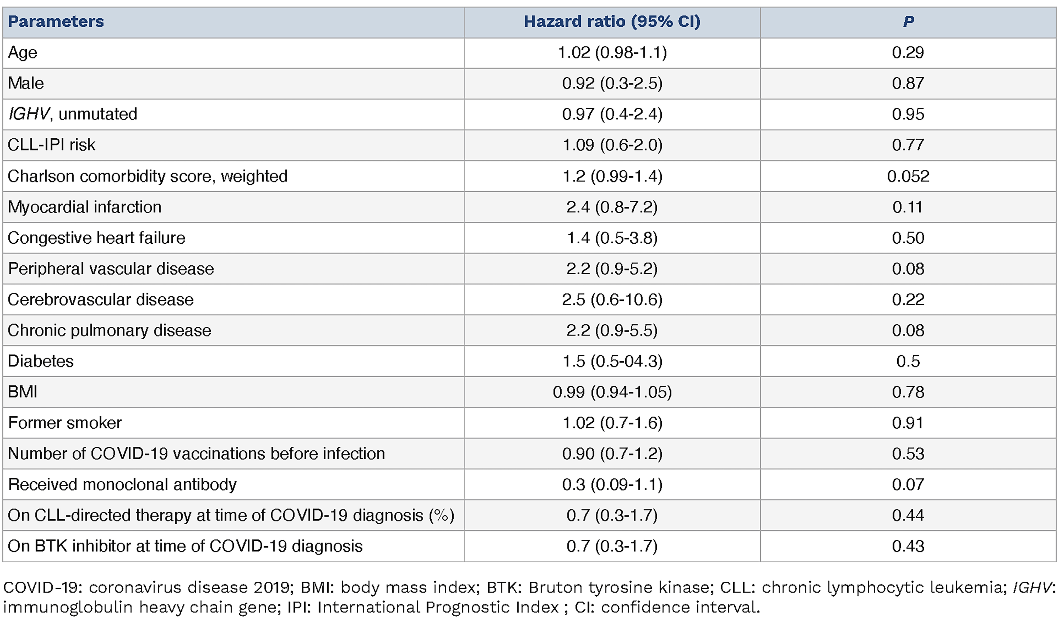Click the Parameters column header
1064x622 pixels.
56,21
